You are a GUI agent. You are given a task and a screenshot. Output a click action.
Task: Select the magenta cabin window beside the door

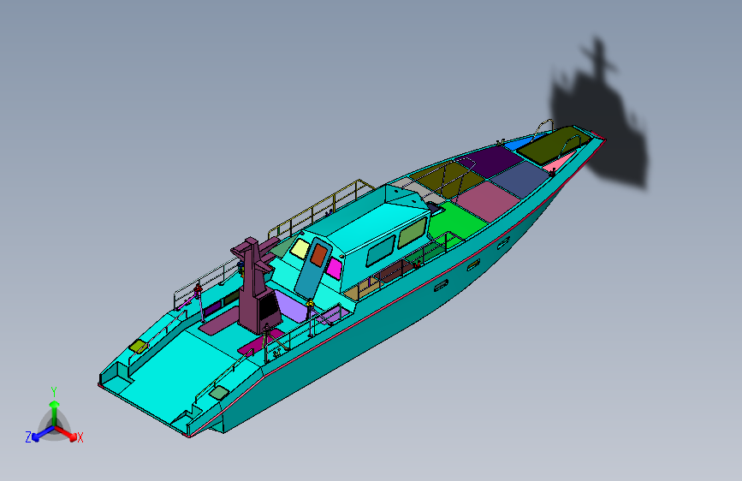click(334, 269)
